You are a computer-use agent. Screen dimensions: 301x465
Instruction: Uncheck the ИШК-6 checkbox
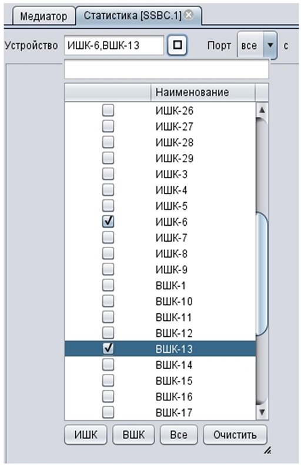(x=108, y=222)
